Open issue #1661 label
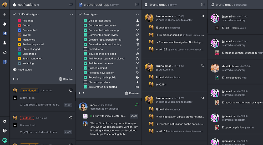 pyautogui.click(x=68, y=105)
